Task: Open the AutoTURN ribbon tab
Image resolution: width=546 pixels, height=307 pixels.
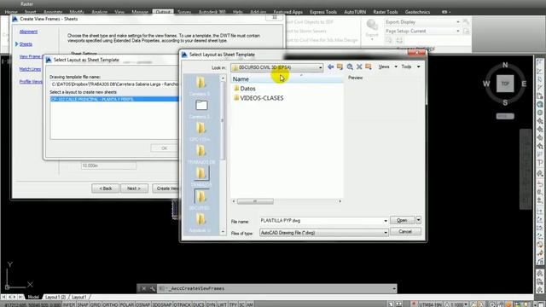Action: (355, 12)
